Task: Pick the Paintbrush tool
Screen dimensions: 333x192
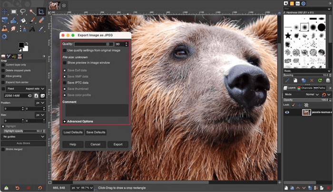Action: click(x=32, y=20)
